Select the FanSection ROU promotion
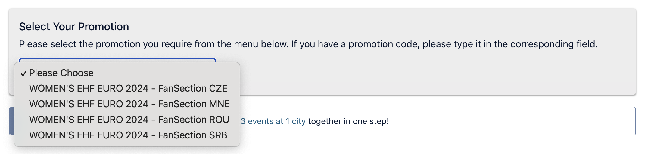 [x=129, y=120]
